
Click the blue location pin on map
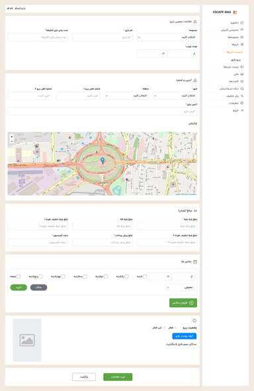click(x=103, y=160)
